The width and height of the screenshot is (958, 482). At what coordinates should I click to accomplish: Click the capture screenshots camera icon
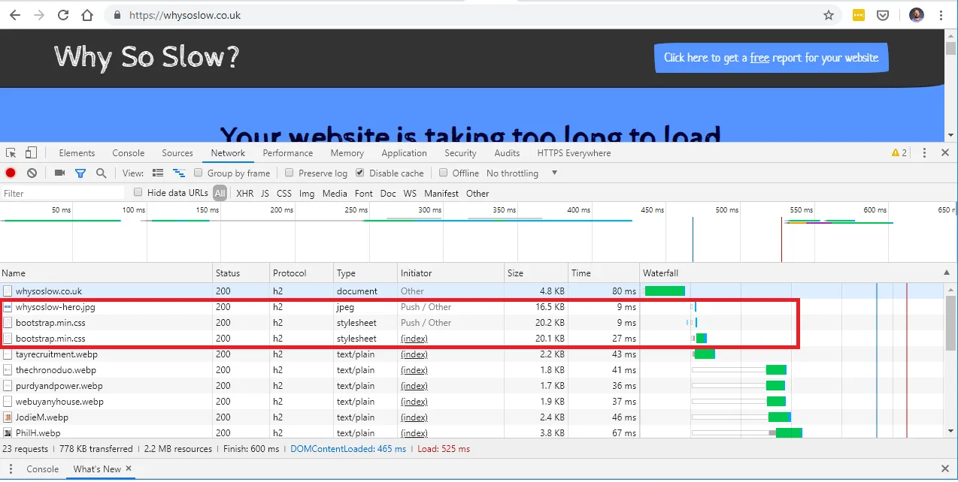tap(59, 173)
